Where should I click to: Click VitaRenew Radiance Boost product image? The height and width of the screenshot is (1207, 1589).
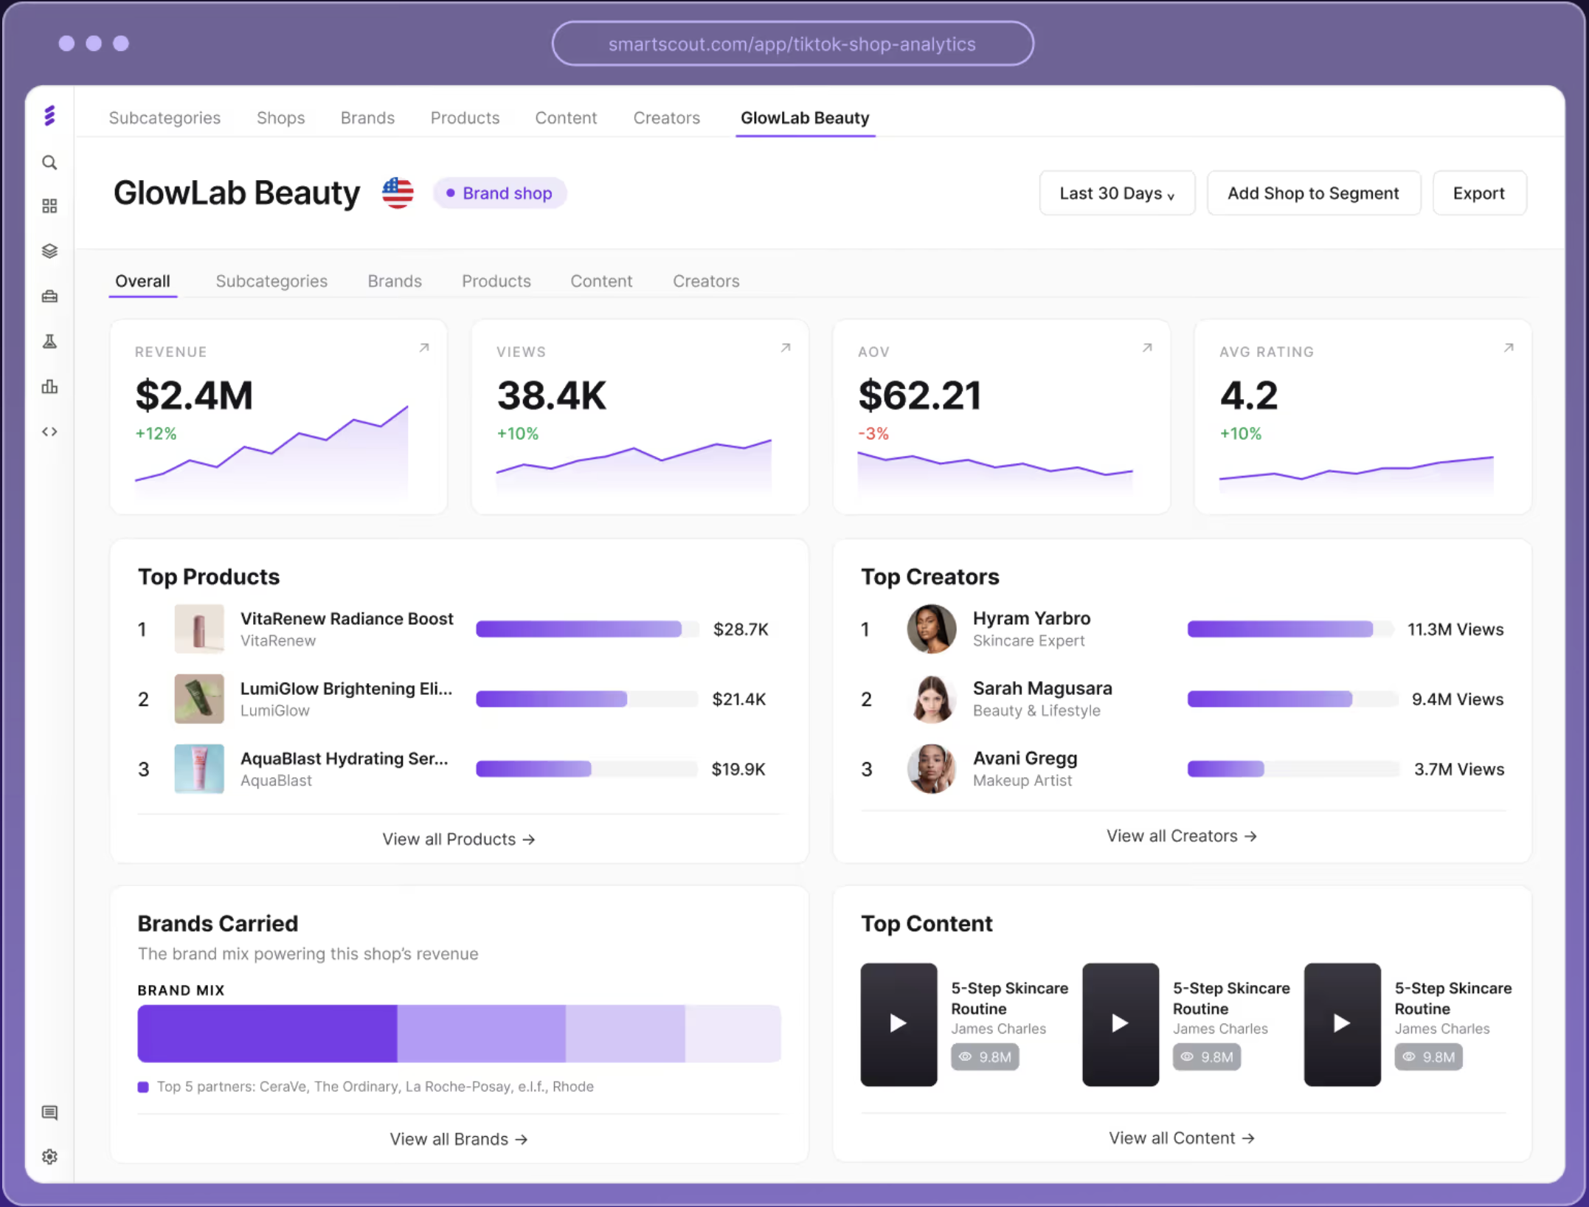[x=199, y=629]
